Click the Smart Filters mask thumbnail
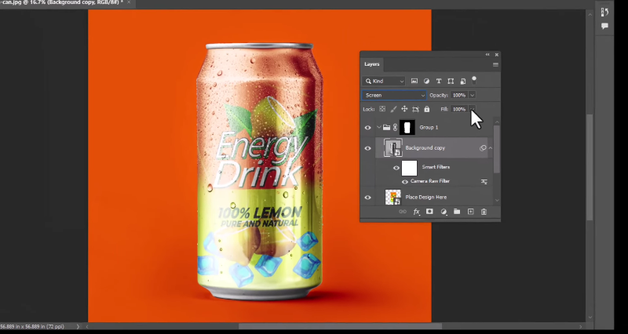 [409, 167]
